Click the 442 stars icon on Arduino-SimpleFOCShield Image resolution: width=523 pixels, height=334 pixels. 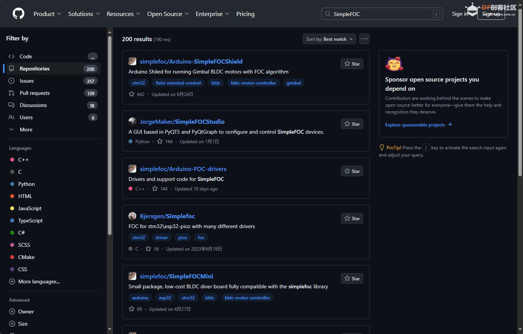[x=132, y=94]
